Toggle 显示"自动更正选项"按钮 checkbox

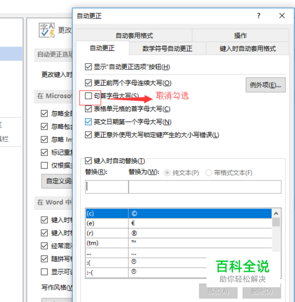[88, 67]
